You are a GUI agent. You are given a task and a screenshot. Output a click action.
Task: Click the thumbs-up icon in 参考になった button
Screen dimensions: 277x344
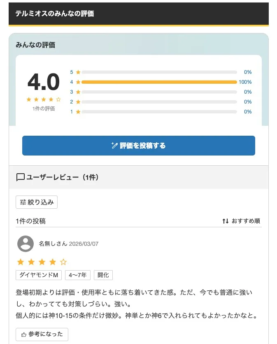[x=23, y=335]
